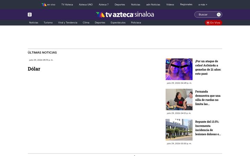
Task: Read 'Fernanda demuestra que una silla' article
Action: click(208, 98)
